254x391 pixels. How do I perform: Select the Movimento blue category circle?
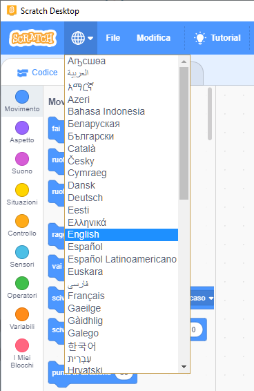(22, 97)
